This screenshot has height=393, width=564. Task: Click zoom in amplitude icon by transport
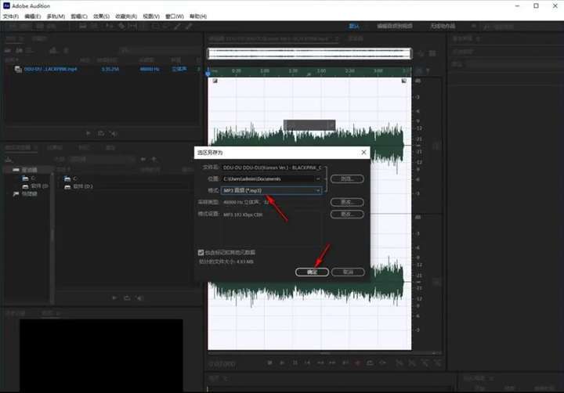(399, 363)
